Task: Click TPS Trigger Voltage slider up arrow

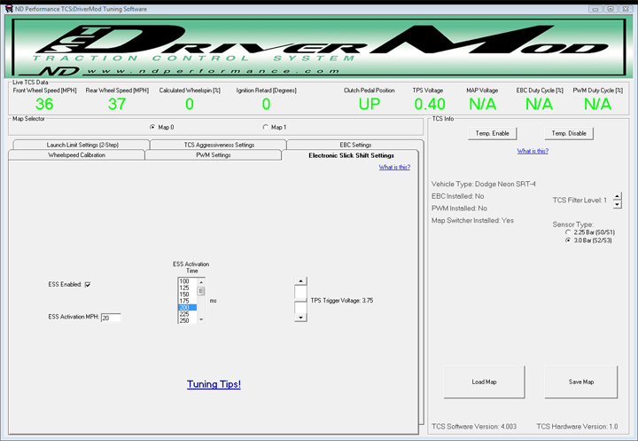Action: coord(300,281)
